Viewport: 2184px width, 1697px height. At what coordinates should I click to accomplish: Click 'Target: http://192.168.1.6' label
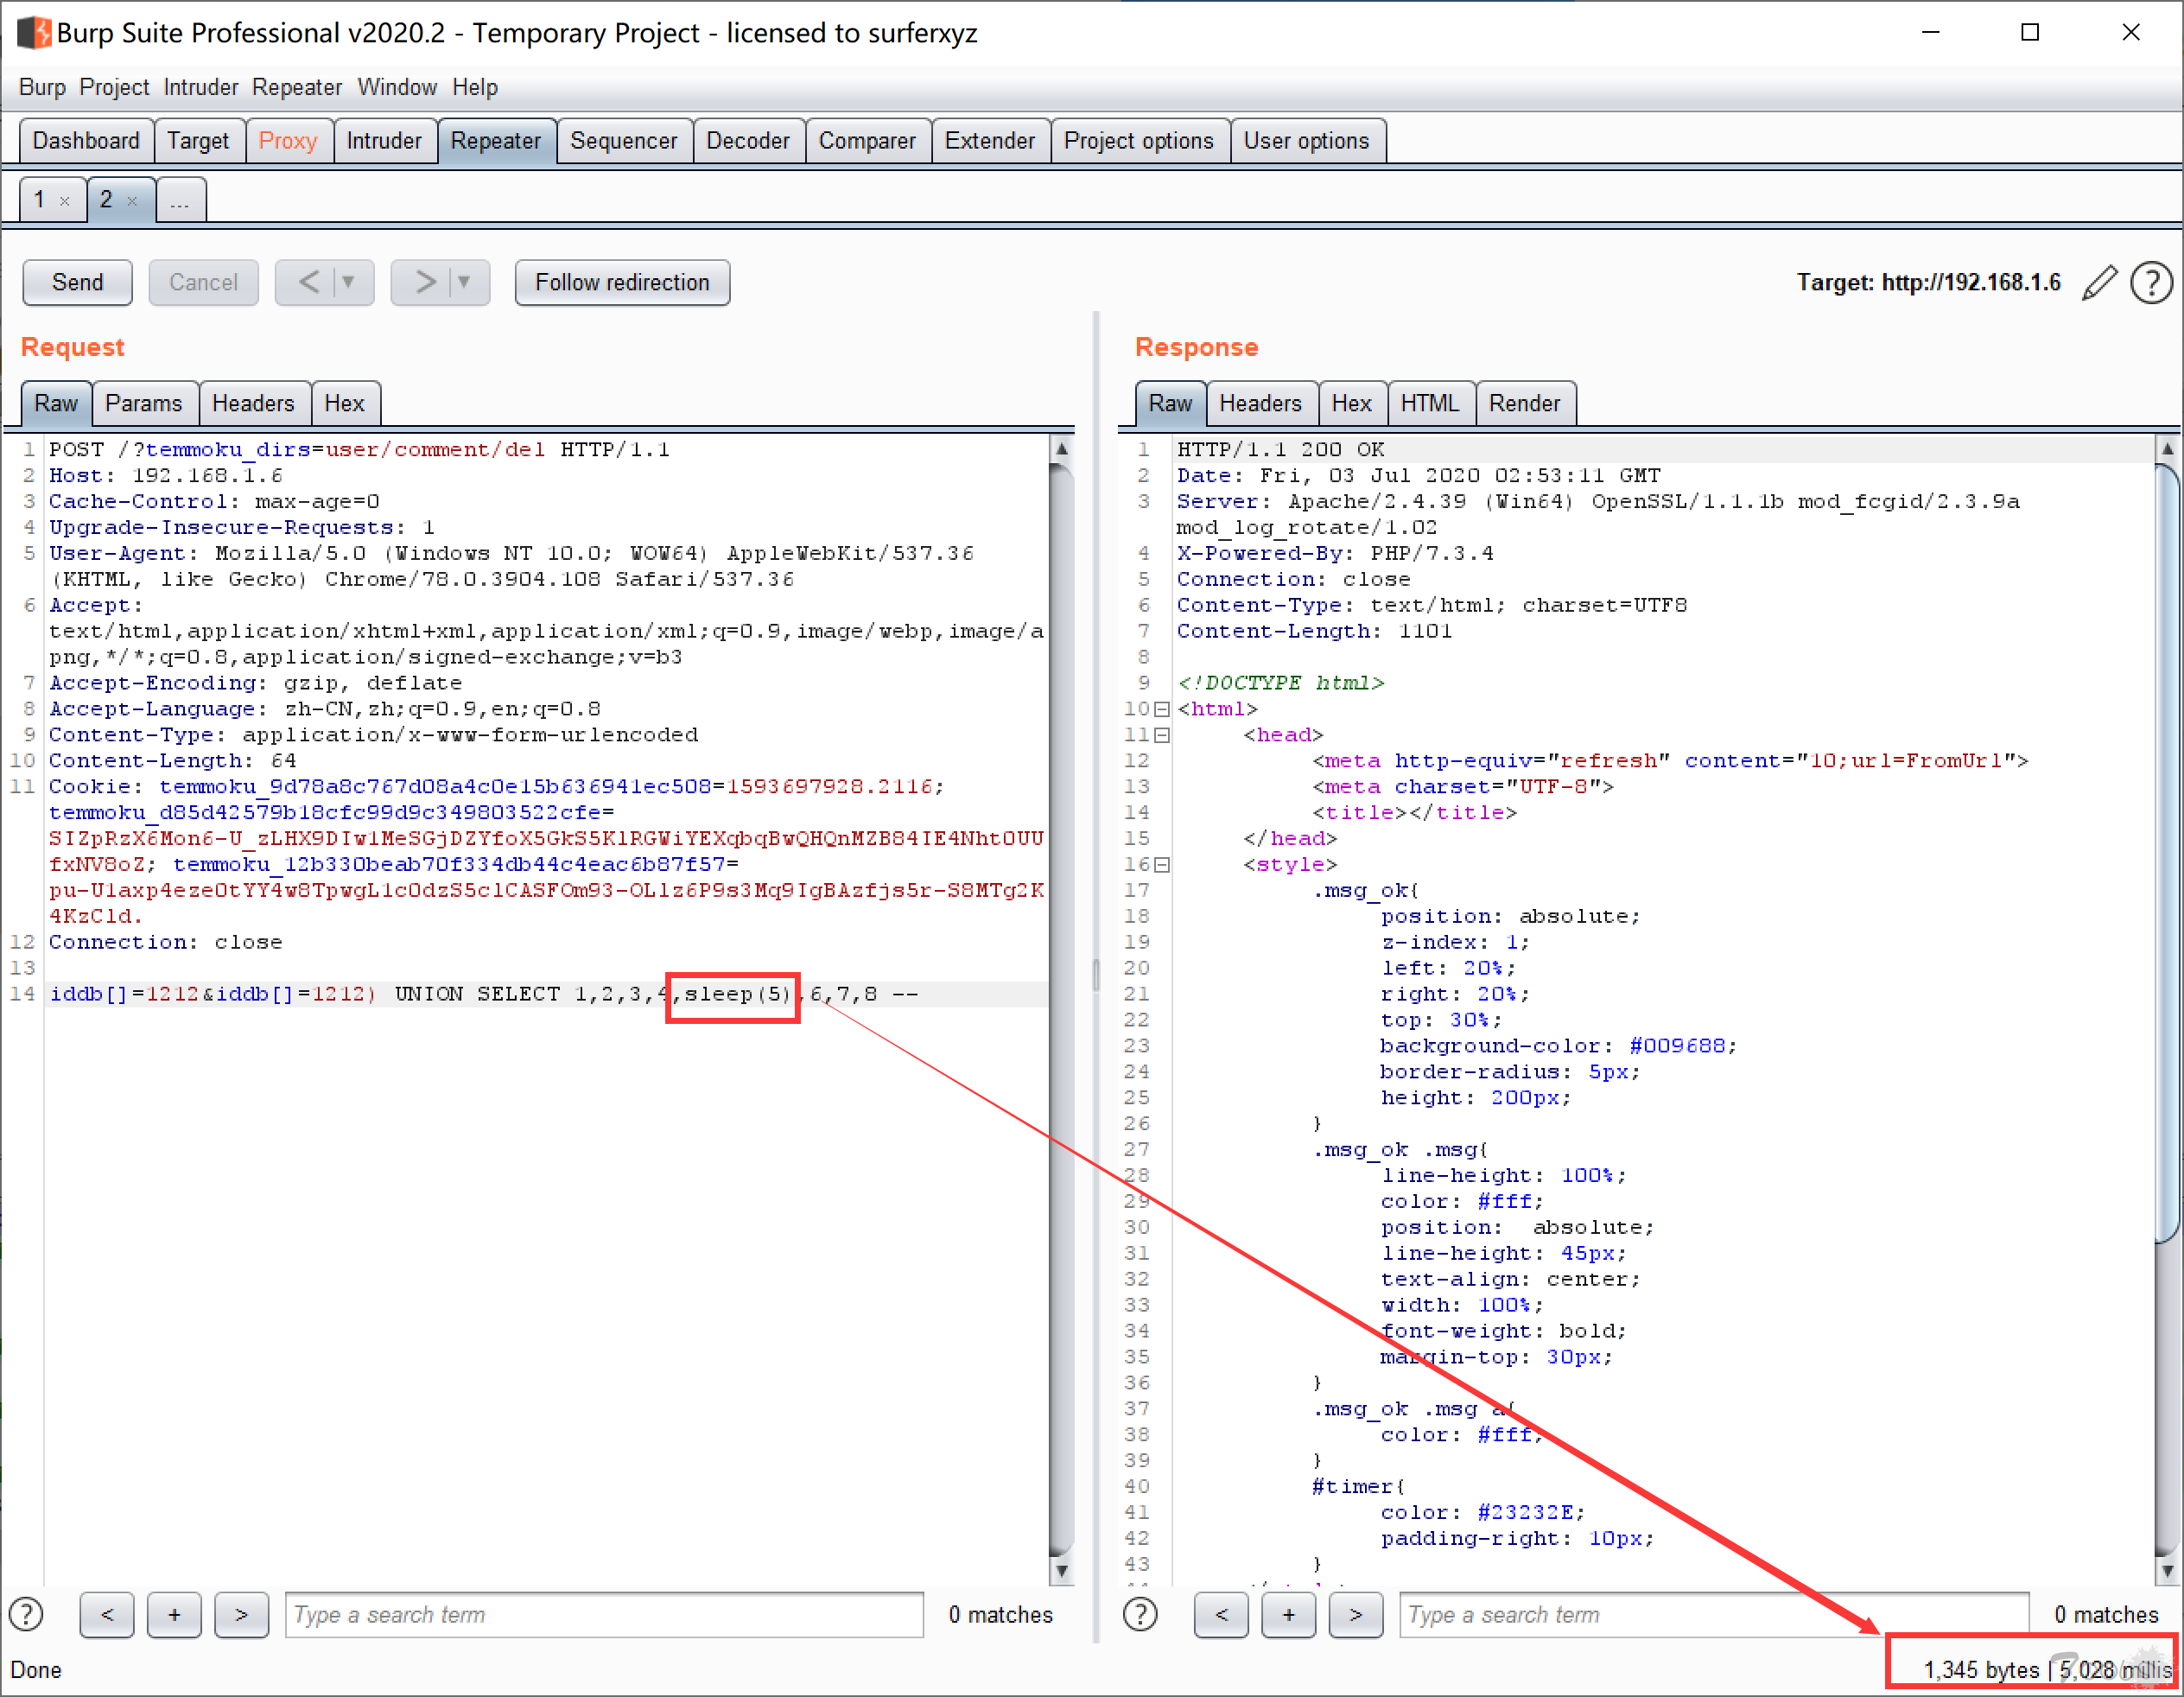[1928, 283]
